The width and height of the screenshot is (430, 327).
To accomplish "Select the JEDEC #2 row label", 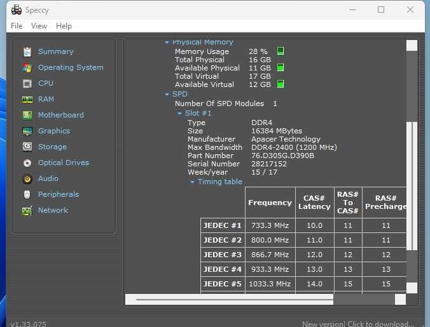I will coord(223,240).
